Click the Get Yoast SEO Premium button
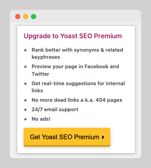 click(x=67, y=137)
